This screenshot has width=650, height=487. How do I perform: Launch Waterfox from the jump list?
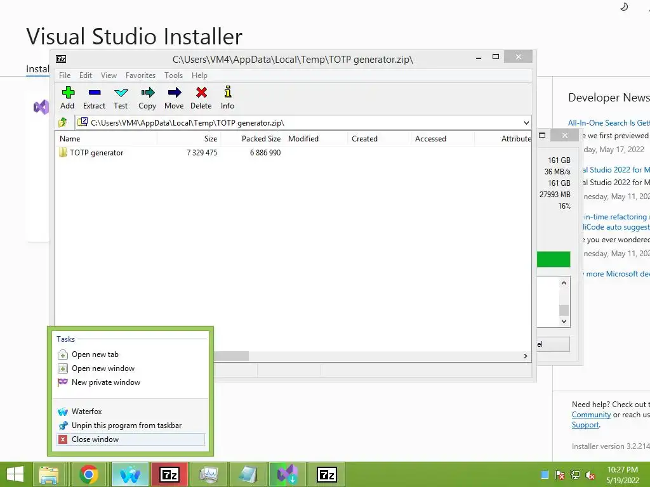pyautogui.click(x=131, y=412)
